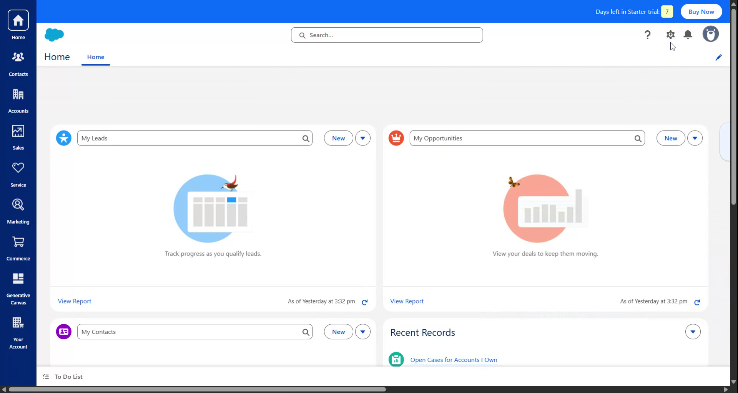Refresh the My Leads card
This screenshot has width=738, height=393.
(x=364, y=302)
